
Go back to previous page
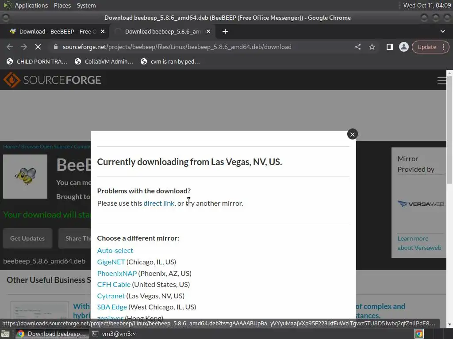pyautogui.click(x=10, y=47)
